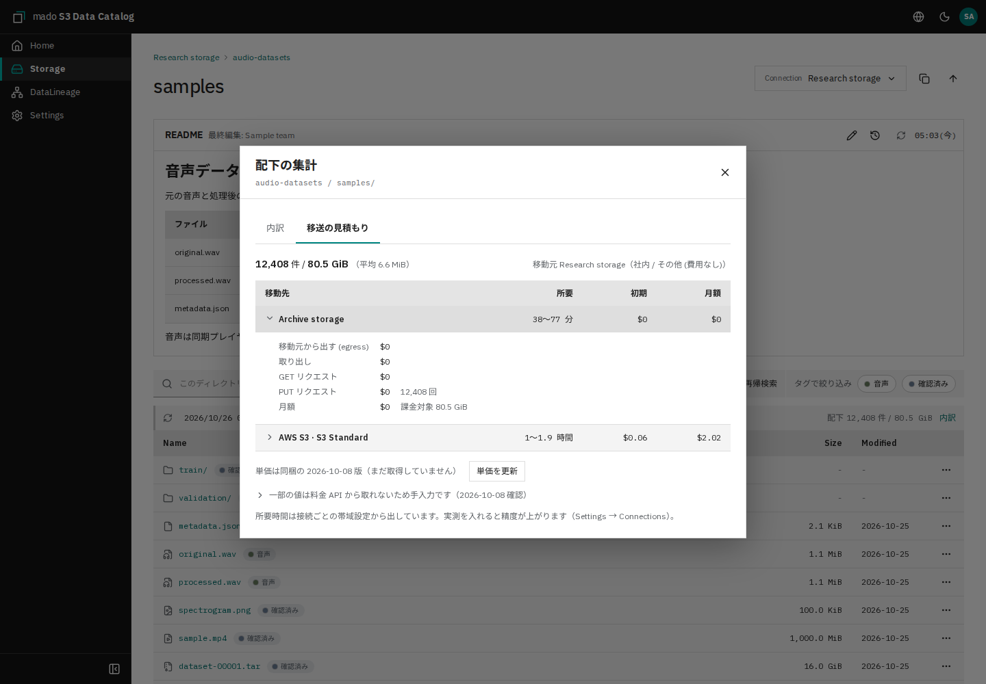Viewport: 986px width, 684px height.
Task: Click the 音声 tag filter chip
Action: [876, 384]
